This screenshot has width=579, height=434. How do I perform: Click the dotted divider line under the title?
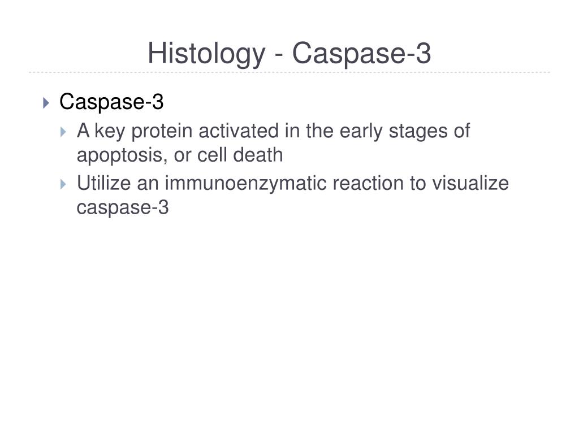click(x=289, y=72)
